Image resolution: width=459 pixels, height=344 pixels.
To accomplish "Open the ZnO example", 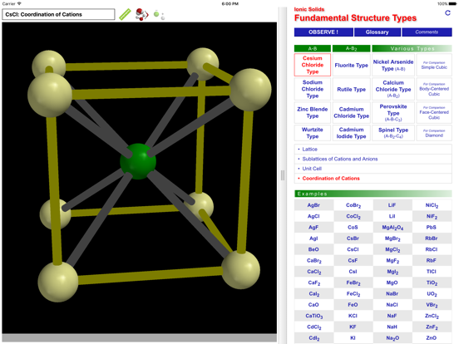I will click(x=432, y=338).
